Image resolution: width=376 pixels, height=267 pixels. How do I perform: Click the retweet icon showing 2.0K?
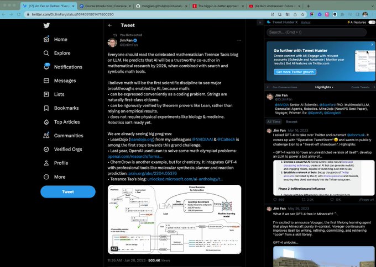pyautogui.click(x=304, y=200)
